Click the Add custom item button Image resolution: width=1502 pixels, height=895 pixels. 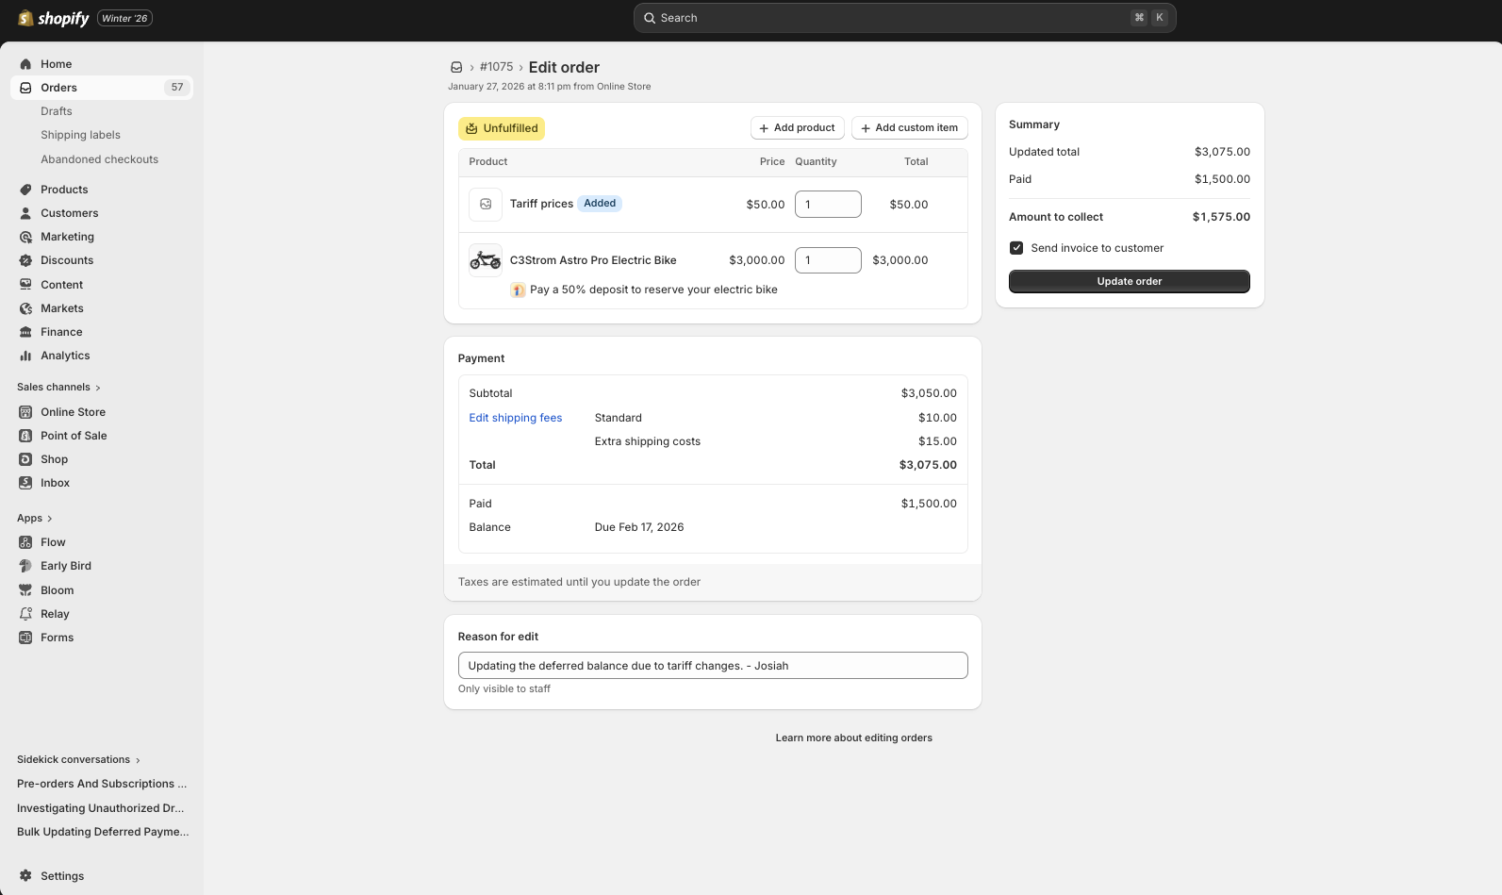[909, 128]
